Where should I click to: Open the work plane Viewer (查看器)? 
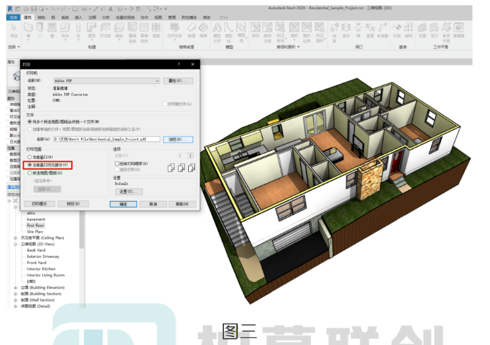(x=459, y=30)
